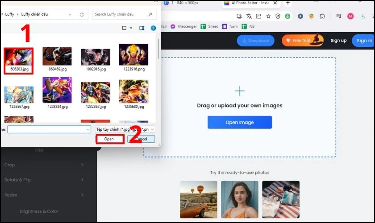
Task: Click the translate page icon
Action: pyautogui.click(x=249, y=16)
